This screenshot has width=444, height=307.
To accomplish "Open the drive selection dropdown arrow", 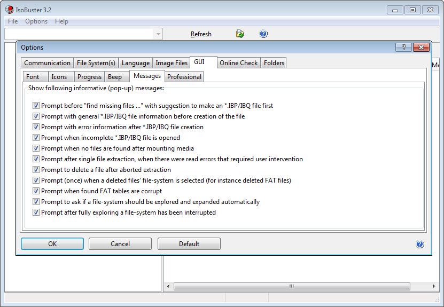I will [x=158, y=34].
